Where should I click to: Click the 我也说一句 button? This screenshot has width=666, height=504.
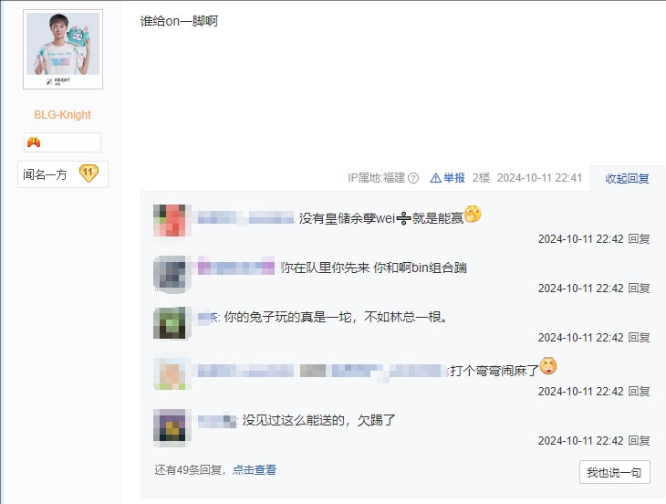614,472
